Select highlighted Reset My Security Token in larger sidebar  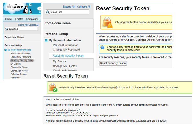[x=68, y=56]
